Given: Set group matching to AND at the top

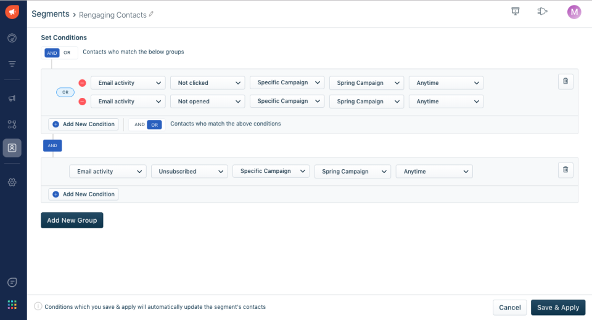Looking at the screenshot, I should (52, 53).
